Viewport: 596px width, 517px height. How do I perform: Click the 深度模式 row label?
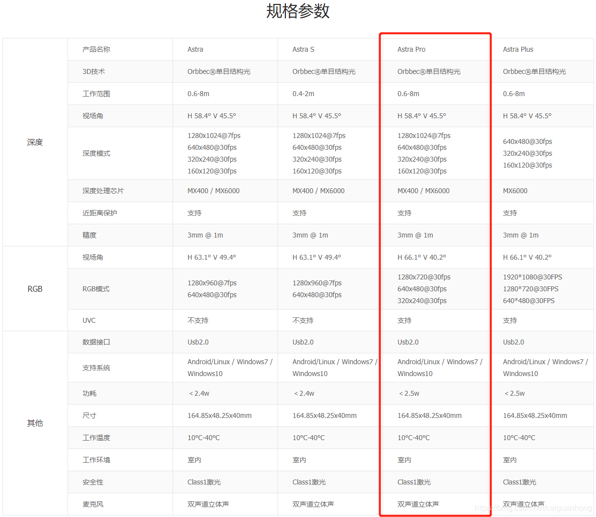96,153
